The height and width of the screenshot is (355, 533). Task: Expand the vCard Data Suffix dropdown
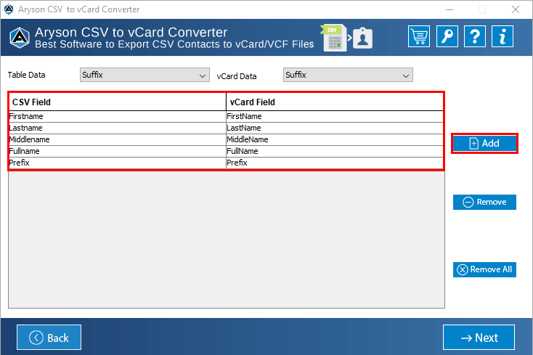click(x=348, y=75)
